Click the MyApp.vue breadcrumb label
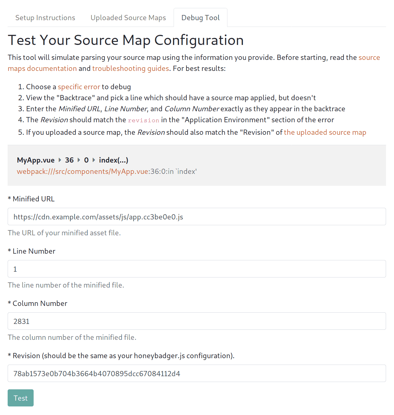Screen dimensions: 394x415 point(36,160)
